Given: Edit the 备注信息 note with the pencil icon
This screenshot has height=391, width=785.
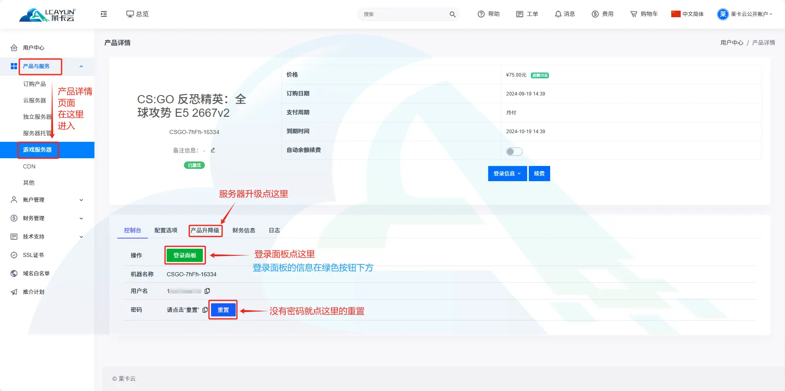Looking at the screenshot, I should coord(213,150).
